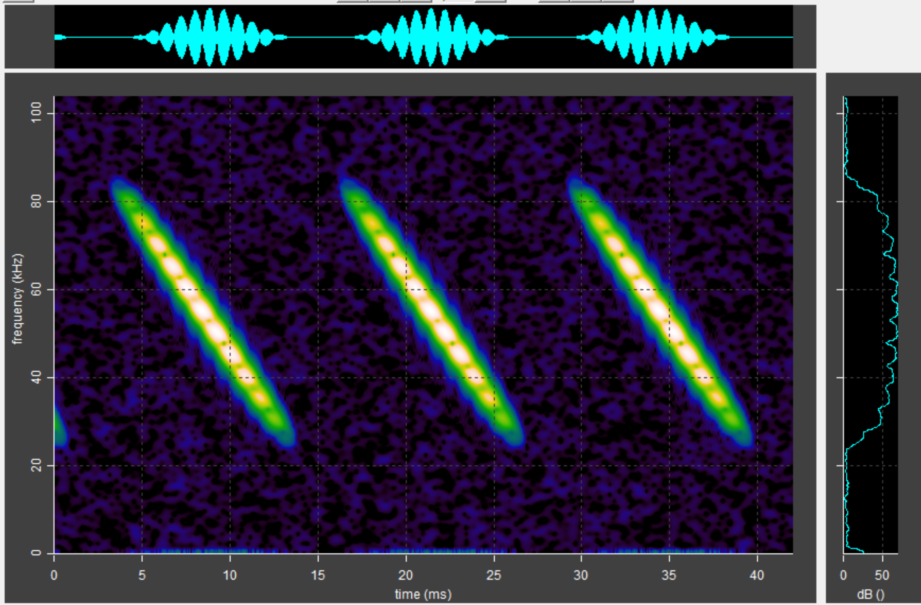Click the third pulse in the waveform panel
Image resolution: width=921 pixels, height=605 pixels.
(x=653, y=37)
